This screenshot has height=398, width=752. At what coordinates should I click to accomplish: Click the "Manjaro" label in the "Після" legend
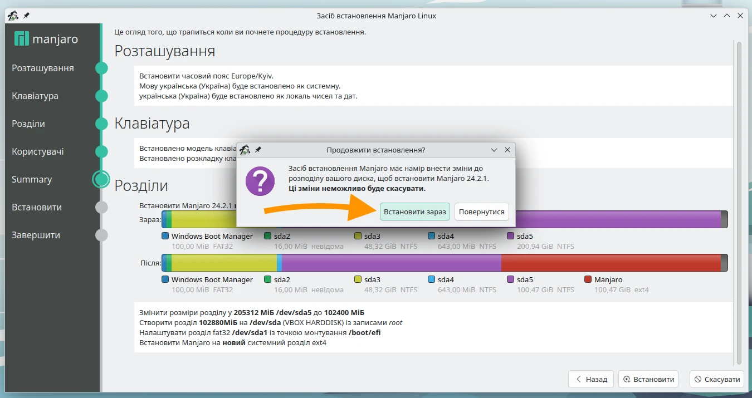608,279
